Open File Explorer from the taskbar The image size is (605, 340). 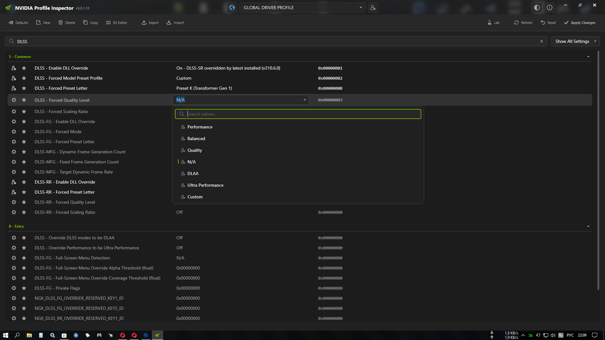click(x=29, y=335)
